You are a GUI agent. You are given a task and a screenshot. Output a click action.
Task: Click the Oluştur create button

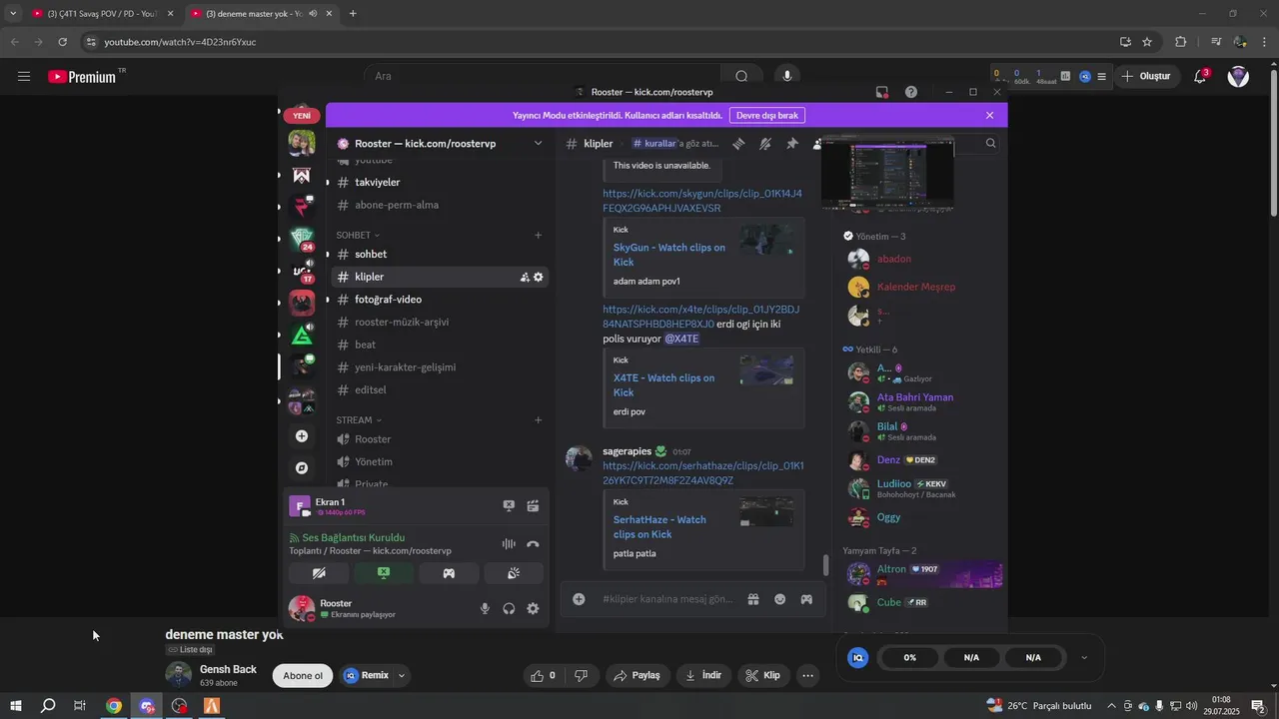1145,76
